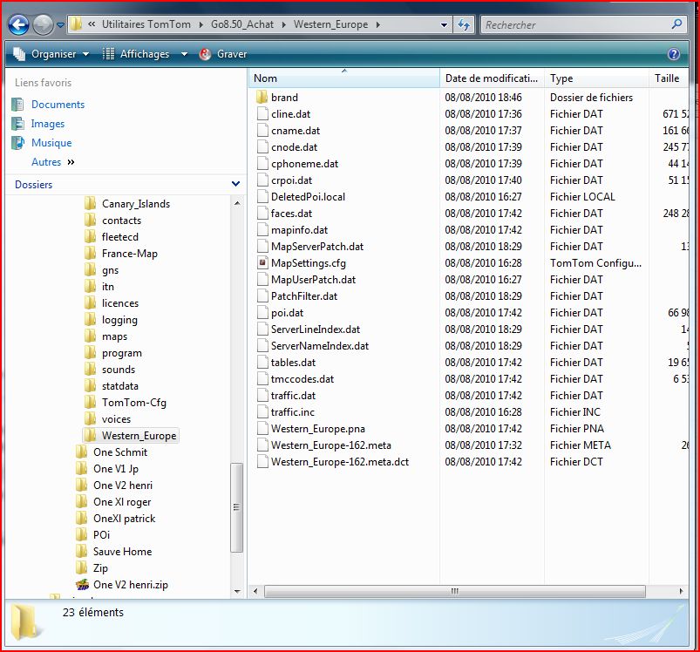Select Utilitaires TomTom in the address breadcrumb

coord(146,24)
